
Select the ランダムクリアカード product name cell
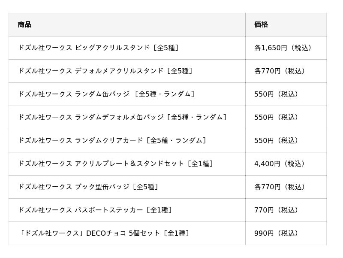coord(112,140)
